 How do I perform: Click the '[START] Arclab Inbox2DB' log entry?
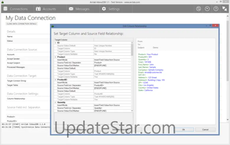24,124
